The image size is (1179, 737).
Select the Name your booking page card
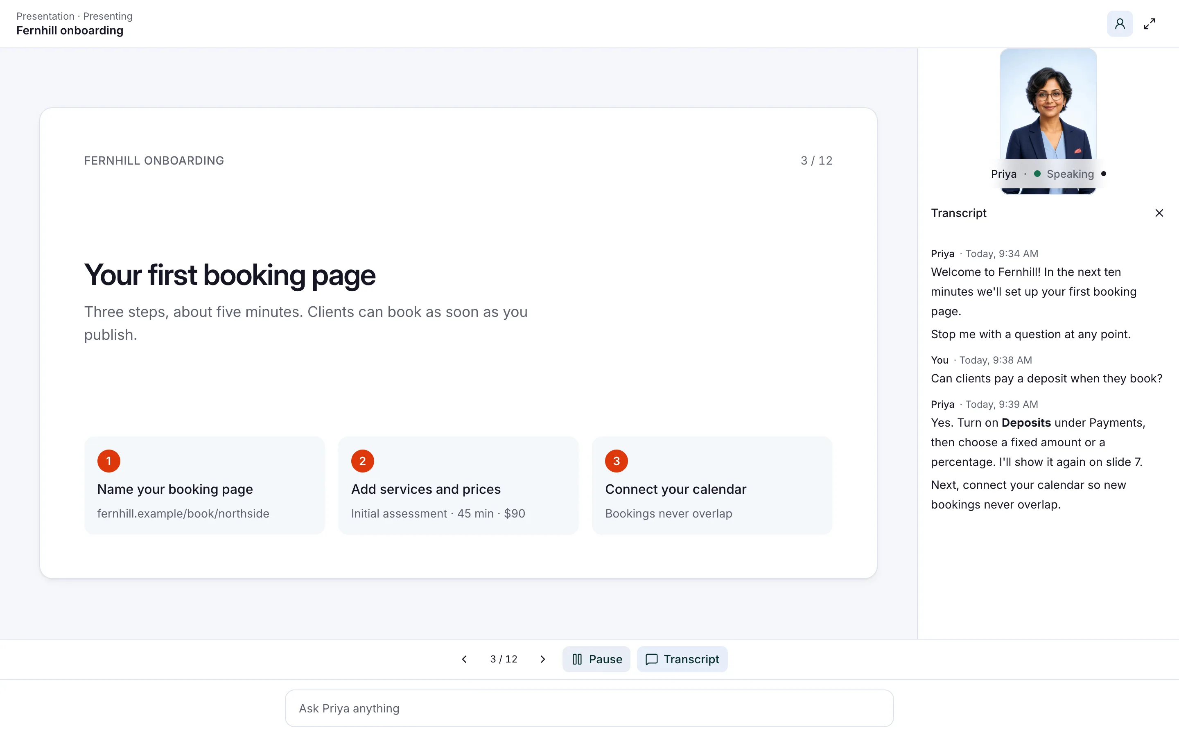click(204, 486)
